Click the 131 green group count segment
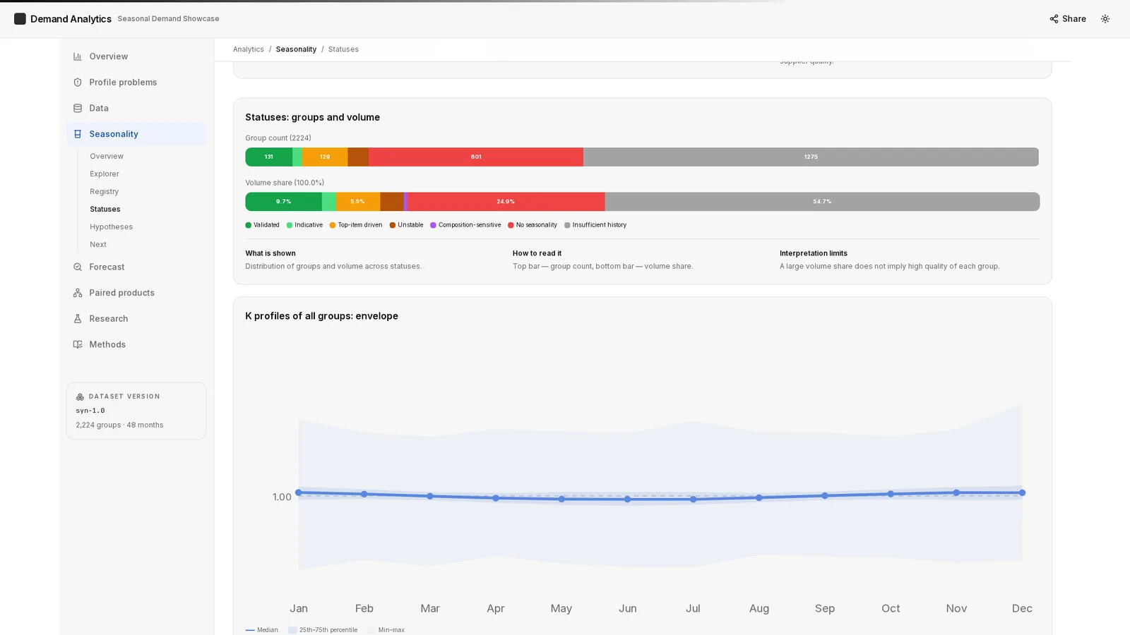 pos(269,157)
